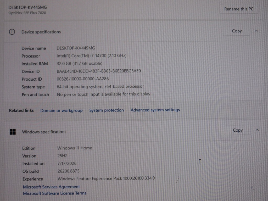Click the System type label

[33, 87]
